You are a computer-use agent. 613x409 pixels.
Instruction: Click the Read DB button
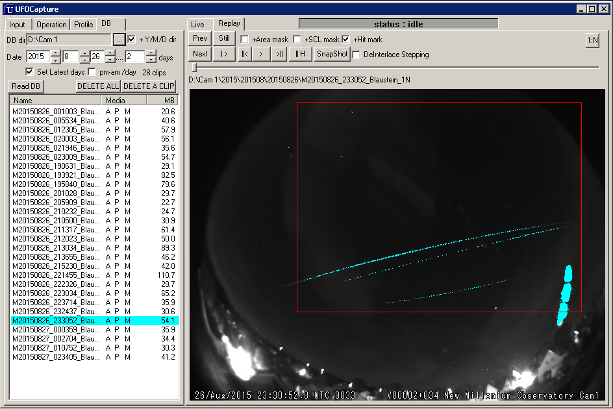tap(26, 86)
